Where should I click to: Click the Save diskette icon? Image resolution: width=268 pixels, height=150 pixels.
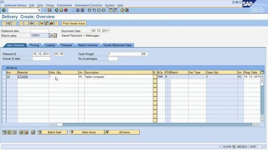[49, 10]
